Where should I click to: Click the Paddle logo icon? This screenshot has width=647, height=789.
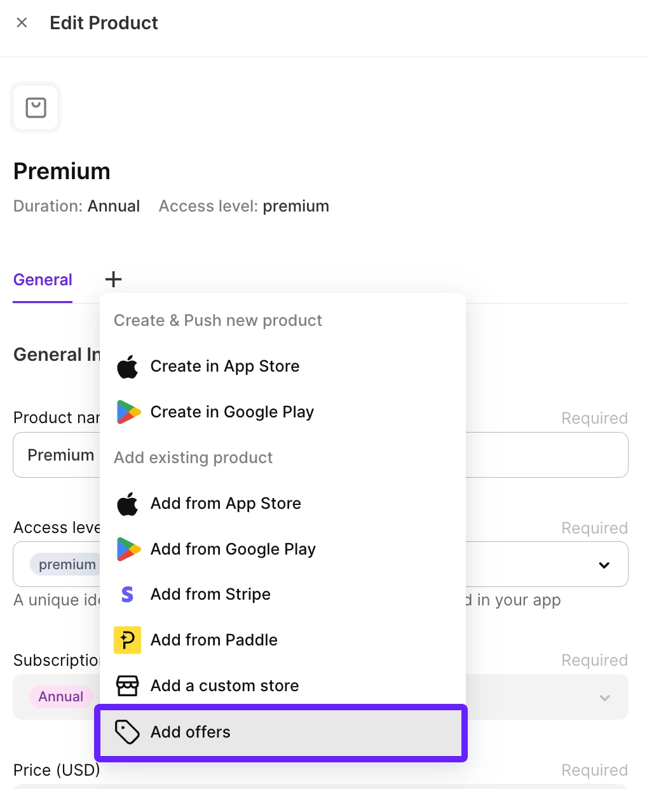point(128,640)
